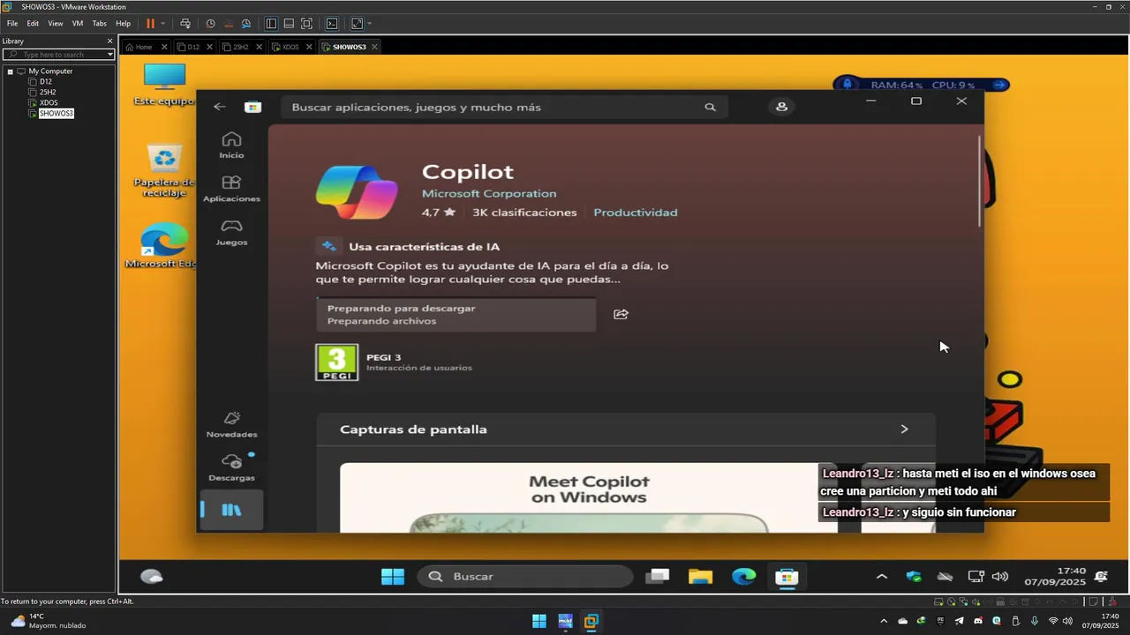Select SHOWOS3 in library tree

56,114
